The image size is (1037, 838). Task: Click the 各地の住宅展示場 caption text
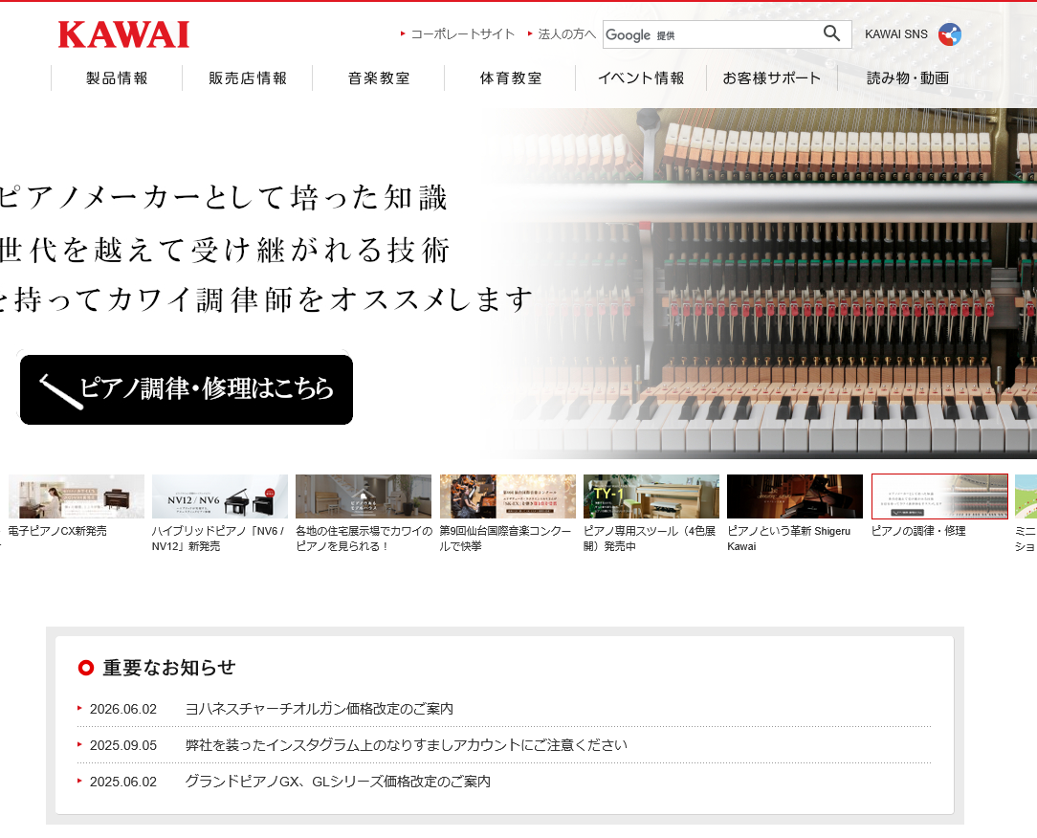[364, 539]
